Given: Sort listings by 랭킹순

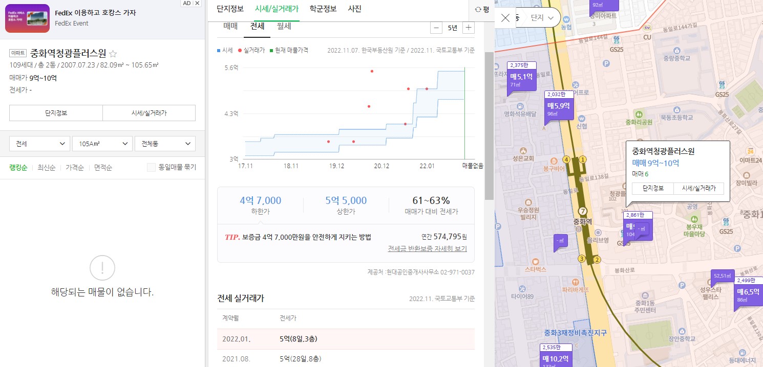Looking at the screenshot, I should (x=18, y=168).
